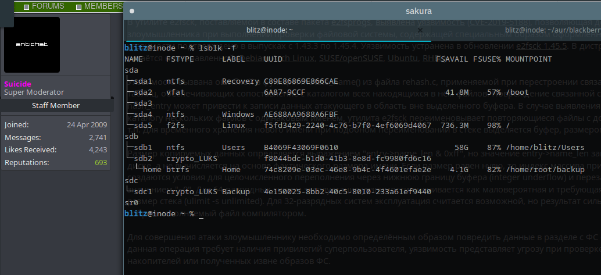Click the MOUNTPOINT column header
The image size is (601, 275).
[x=528, y=59]
